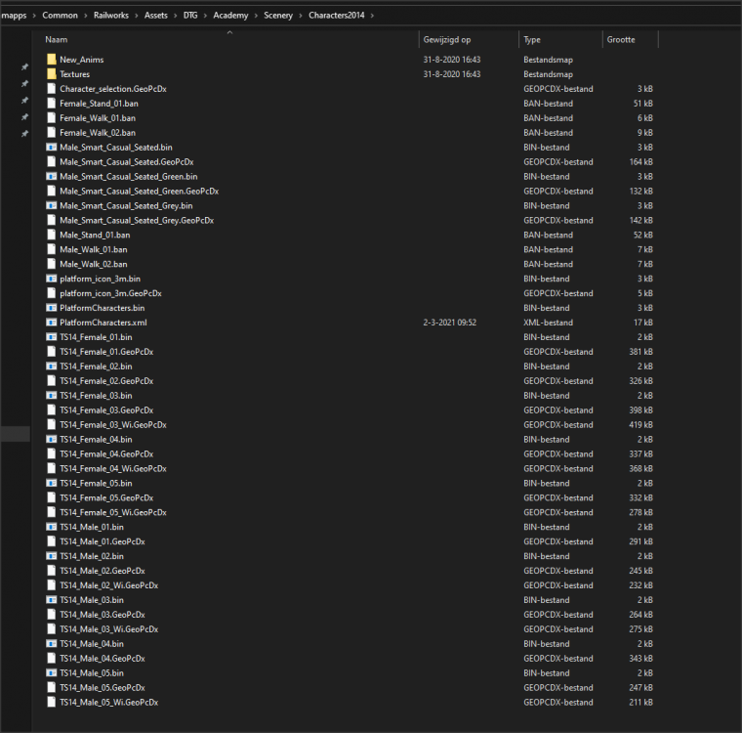
Task: Select the Male_Smart_Casual_Seated.bin file icon
Action: click(51, 148)
